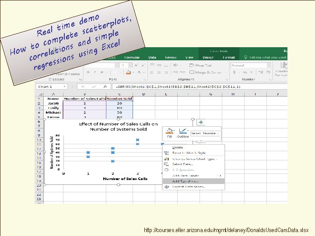The width and height of the screenshot is (315, 236).
Task: Click the SERIES formula in formula bar
Action: tap(178, 87)
